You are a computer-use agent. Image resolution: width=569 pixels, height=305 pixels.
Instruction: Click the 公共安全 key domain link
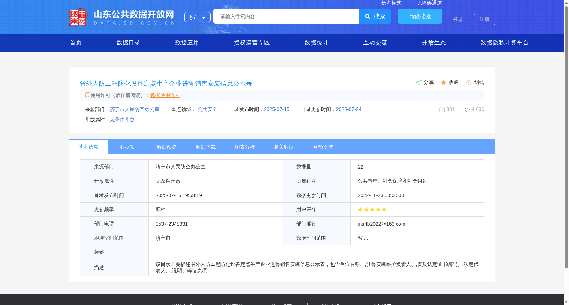pyautogui.click(x=207, y=109)
